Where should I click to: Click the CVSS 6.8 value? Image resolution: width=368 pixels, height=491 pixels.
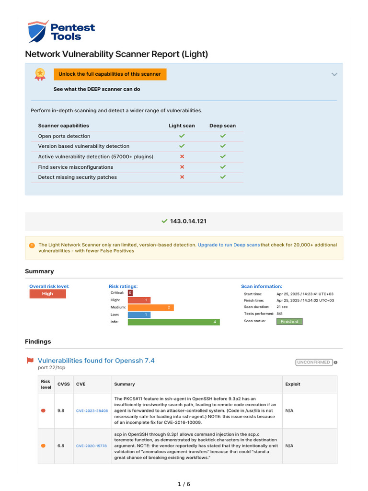(61, 446)
